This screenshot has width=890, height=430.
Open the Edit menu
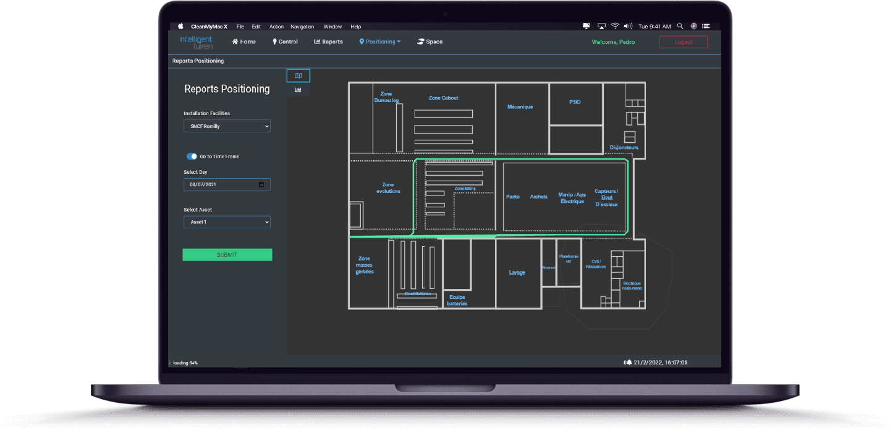pyautogui.click(x=256, y=27)
